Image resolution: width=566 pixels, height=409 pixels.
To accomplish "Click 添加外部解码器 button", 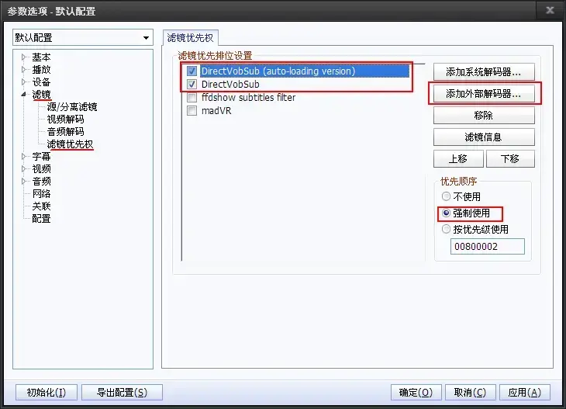I will click(x=484, y=94).
